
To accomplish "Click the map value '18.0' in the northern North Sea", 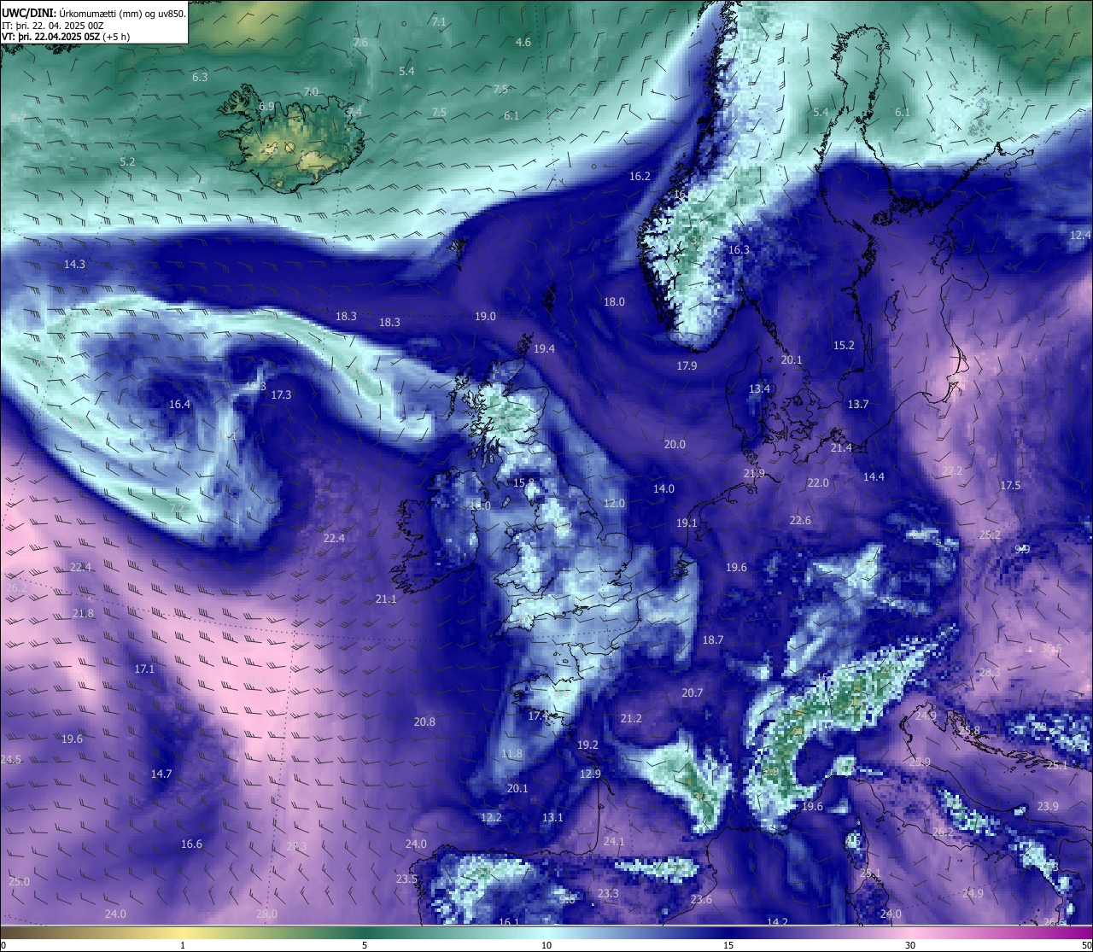I will pos(614,302).
